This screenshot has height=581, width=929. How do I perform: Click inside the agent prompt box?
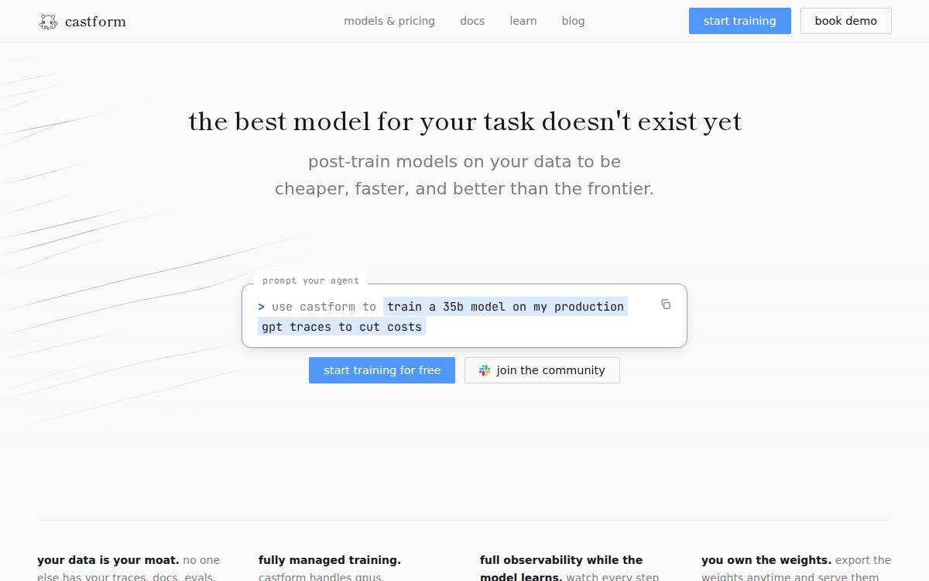click(x=464, y=316)
